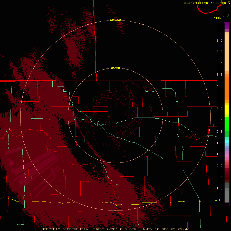Click the bright green segment of the color bar
Screen dimensions: 231x231
[227, 124]
